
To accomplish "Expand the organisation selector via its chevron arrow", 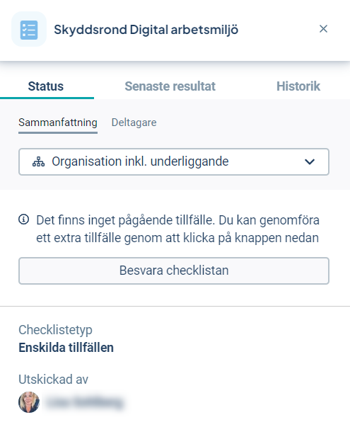I will (x=310, y=161).
